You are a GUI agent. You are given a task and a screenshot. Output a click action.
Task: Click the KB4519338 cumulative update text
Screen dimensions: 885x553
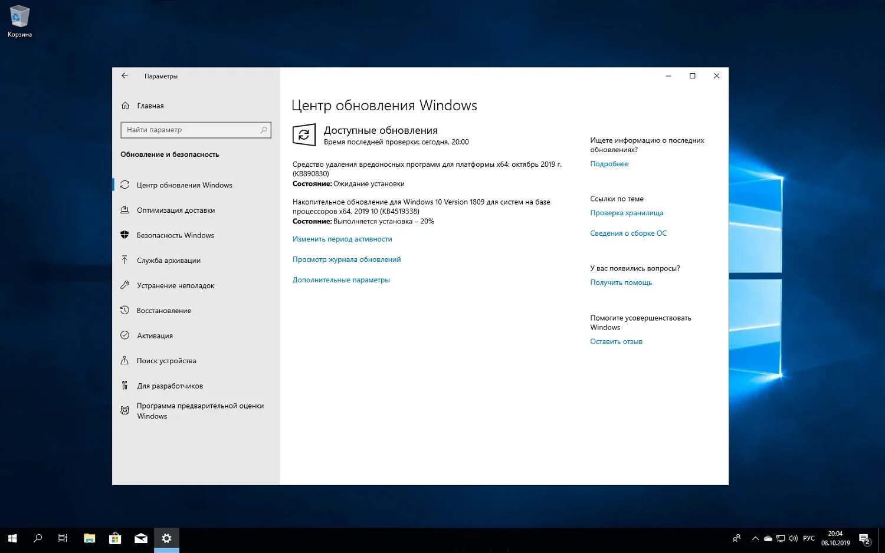[x=421, y=206]
